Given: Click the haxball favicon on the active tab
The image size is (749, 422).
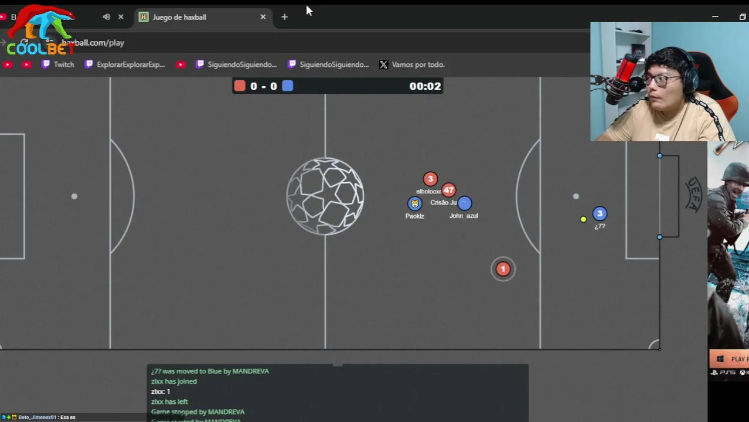Looking at the screenshot, I should [144, 17].
